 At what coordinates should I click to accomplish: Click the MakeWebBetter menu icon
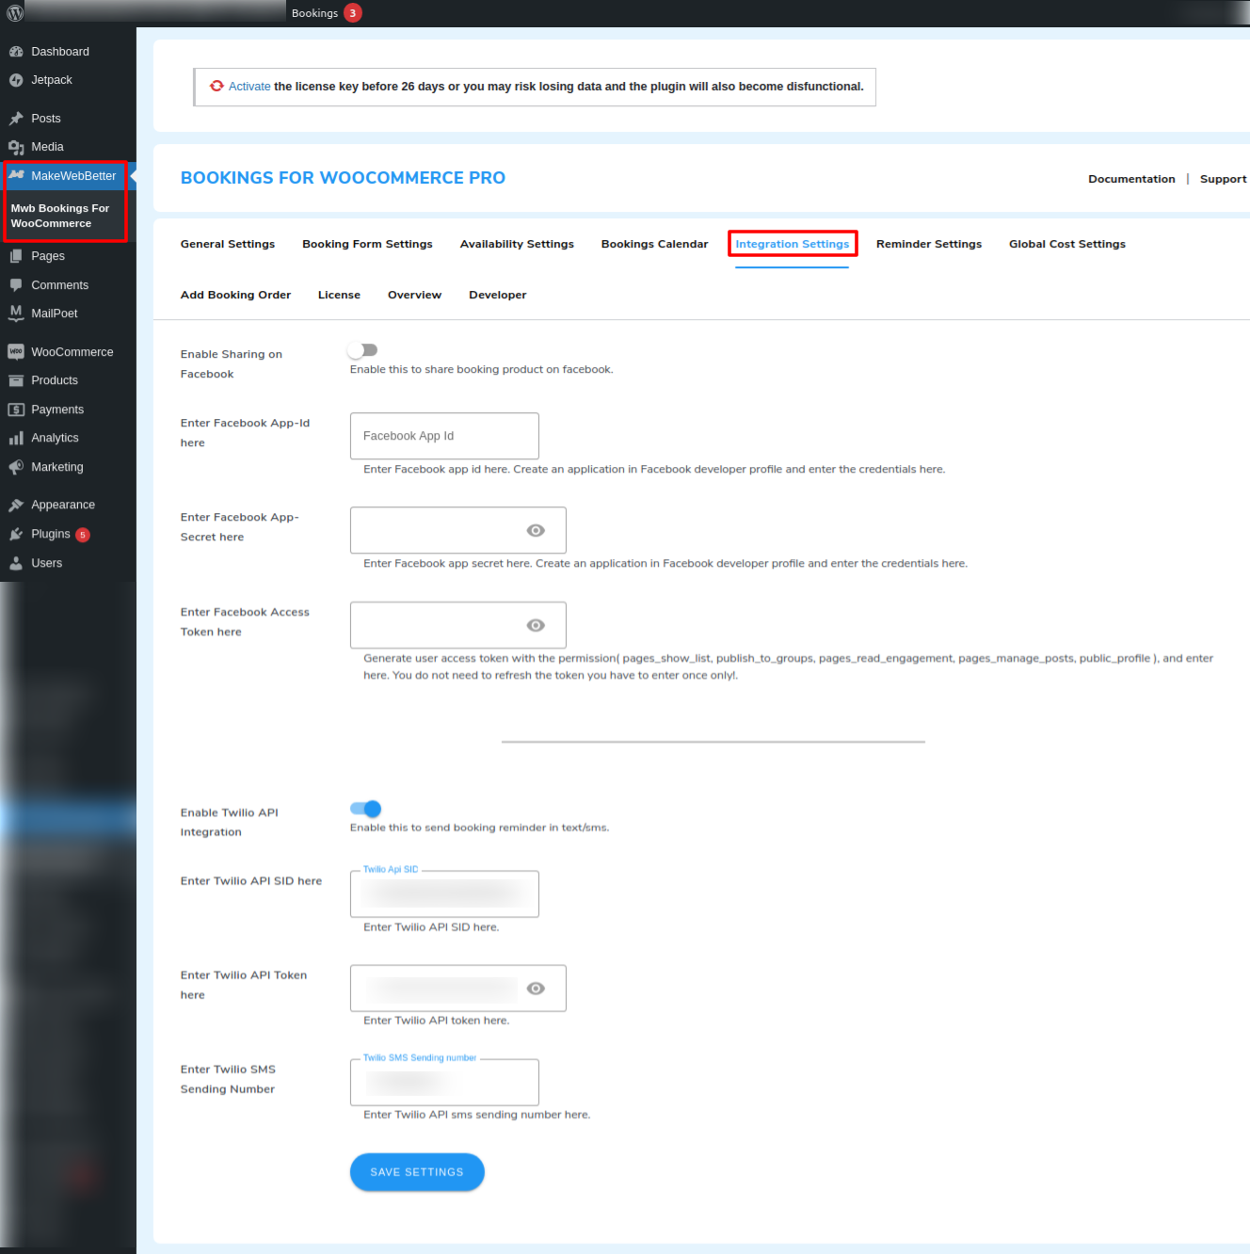pyautogui.click(x=16, y=175)
